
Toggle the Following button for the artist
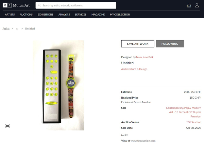(x=170, y=44)
